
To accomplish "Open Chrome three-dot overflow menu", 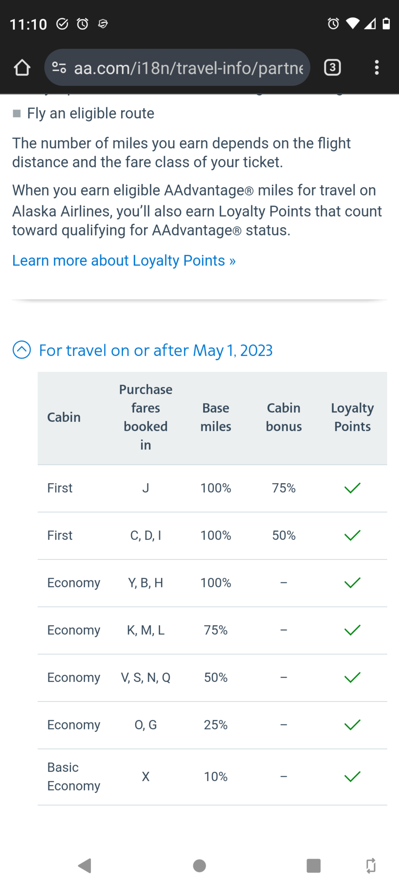I will (x=376, y=67).
